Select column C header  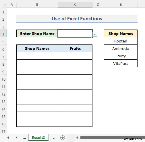[75, 5]
